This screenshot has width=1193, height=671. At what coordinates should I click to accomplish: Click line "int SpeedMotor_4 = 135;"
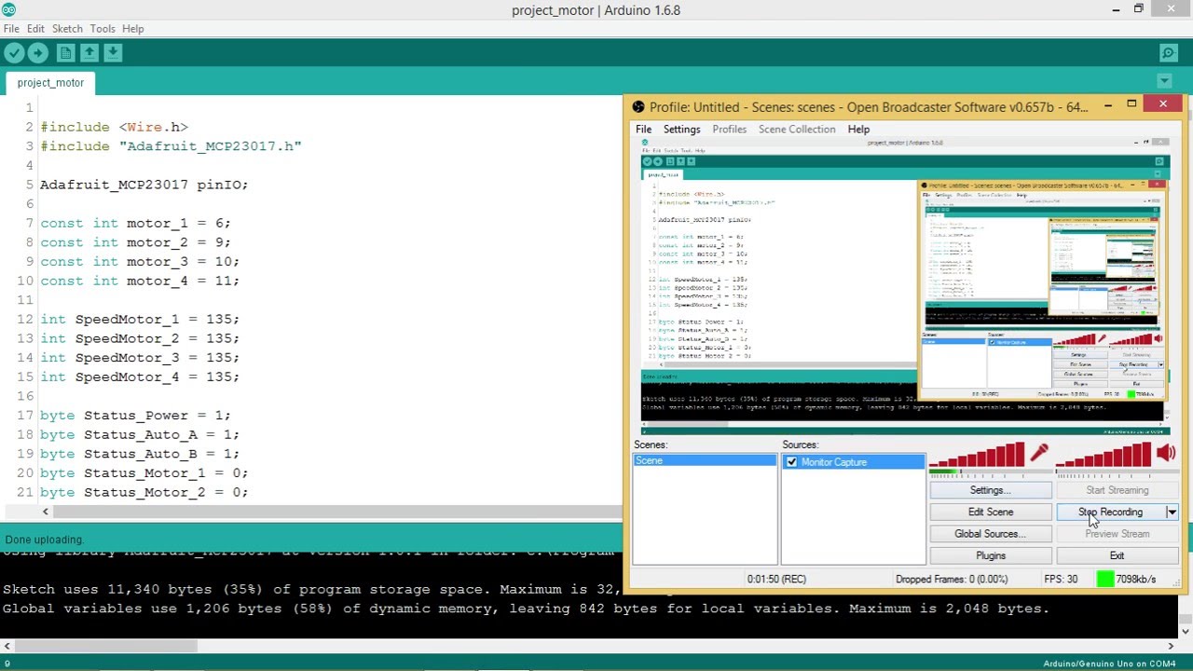tap(140, 377)
